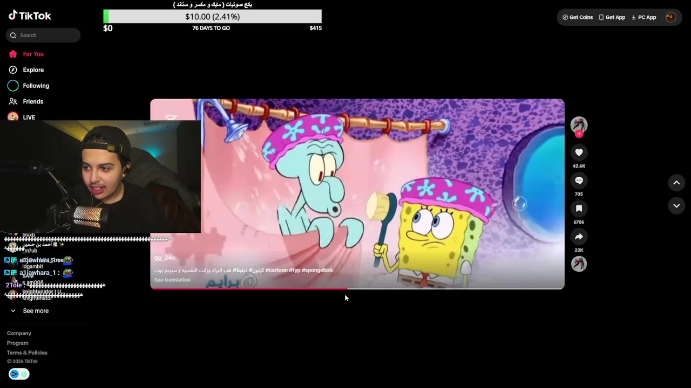The width and height of the screenshot is (691, 388).
Task: Go to the next video arrow
Action: (676, 206)
